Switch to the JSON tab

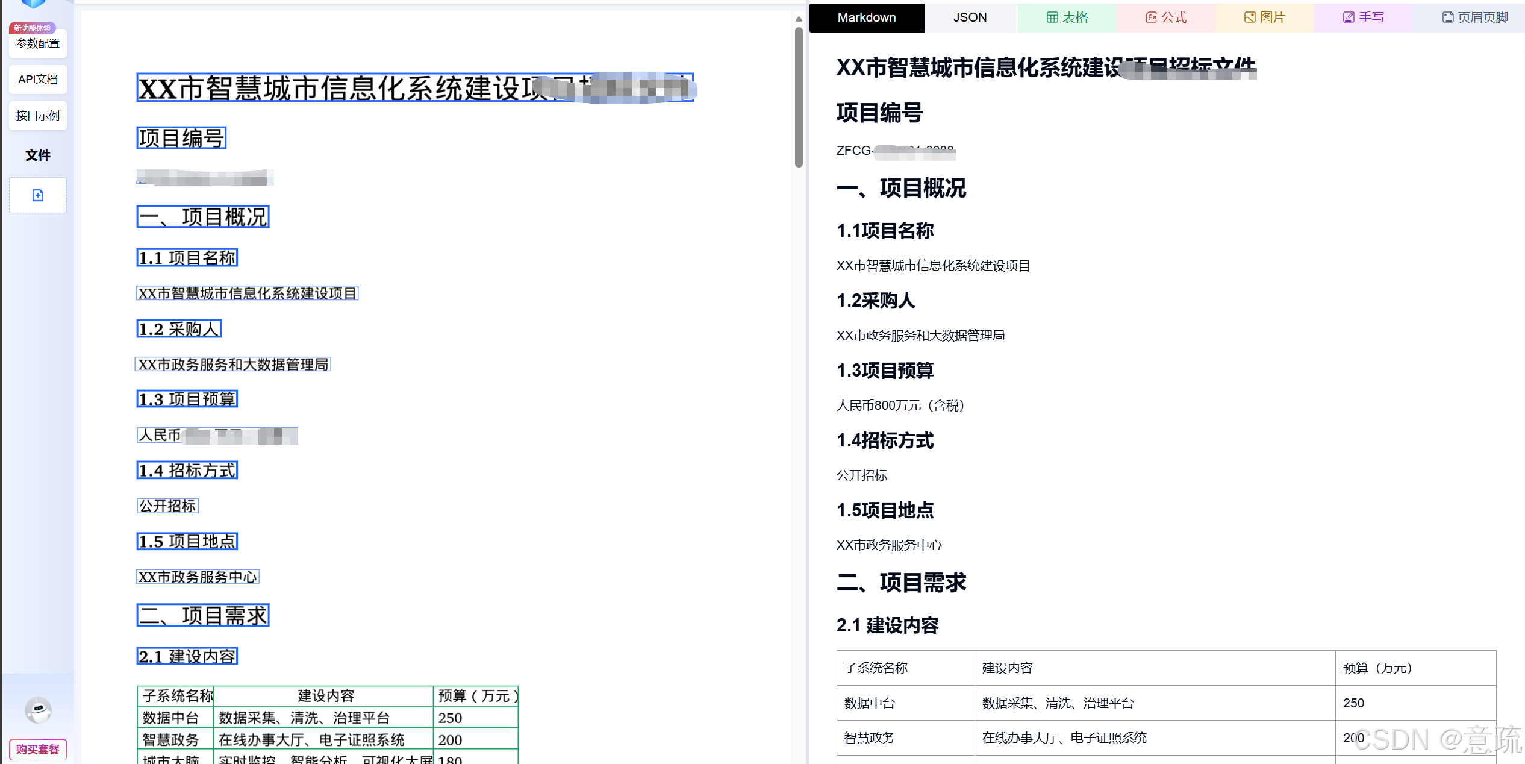point(970,17)
